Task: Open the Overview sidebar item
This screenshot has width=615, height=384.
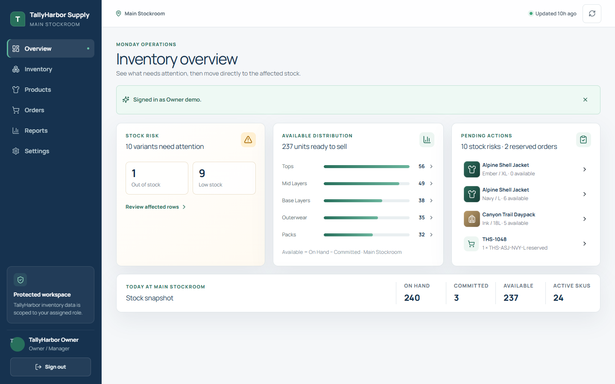Action: (51, 49)
